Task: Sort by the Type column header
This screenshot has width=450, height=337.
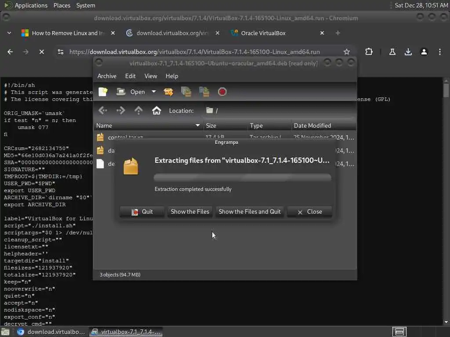Action: 269,125
